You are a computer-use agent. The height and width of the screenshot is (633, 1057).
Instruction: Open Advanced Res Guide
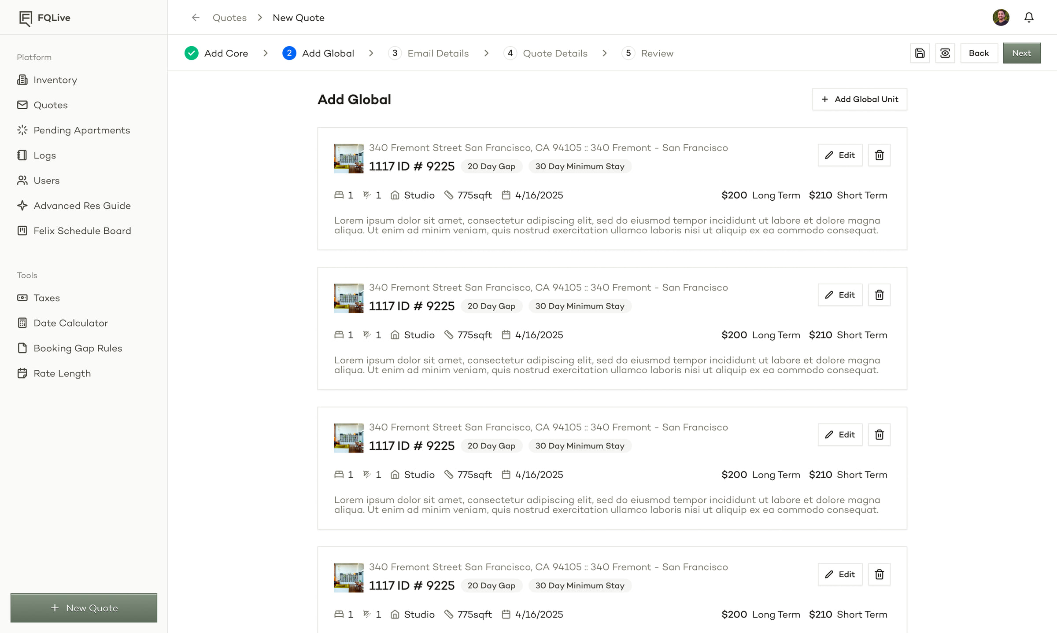point(74,205)
